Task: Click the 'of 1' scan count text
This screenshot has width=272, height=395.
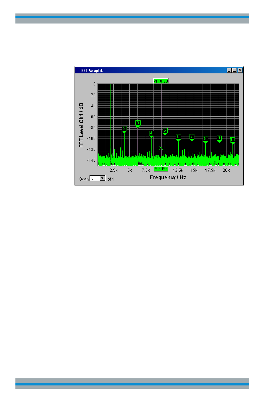Action: click(x=111, y=179)
